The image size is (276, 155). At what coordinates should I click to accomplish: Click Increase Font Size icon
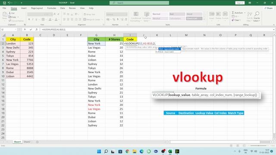[x=55, y=14]
